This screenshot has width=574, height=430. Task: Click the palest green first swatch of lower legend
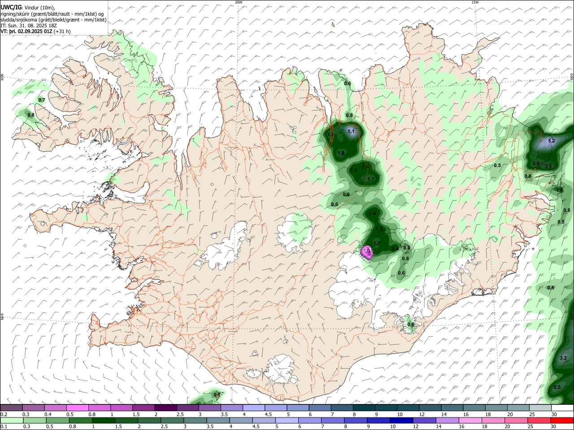11,420
